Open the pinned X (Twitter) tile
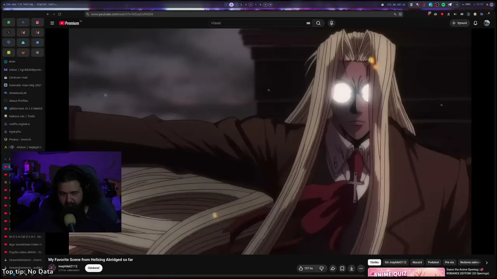497x279 pixels. pos(9,33)
